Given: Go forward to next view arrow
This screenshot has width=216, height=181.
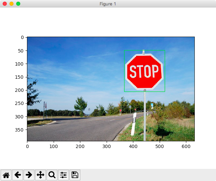Looking at the screenshot, I should coord(29,175).
